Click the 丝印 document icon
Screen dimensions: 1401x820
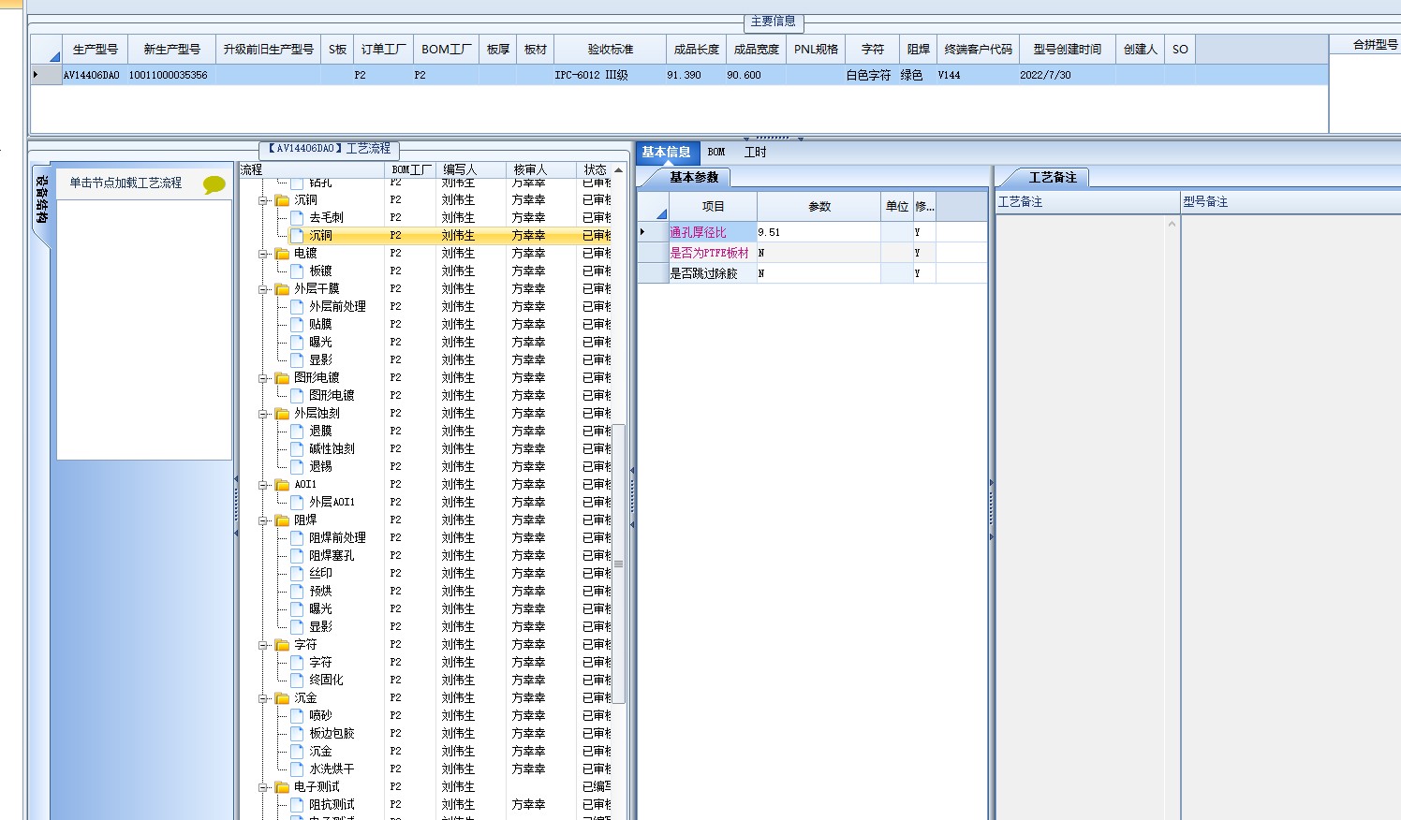point(297,574)
